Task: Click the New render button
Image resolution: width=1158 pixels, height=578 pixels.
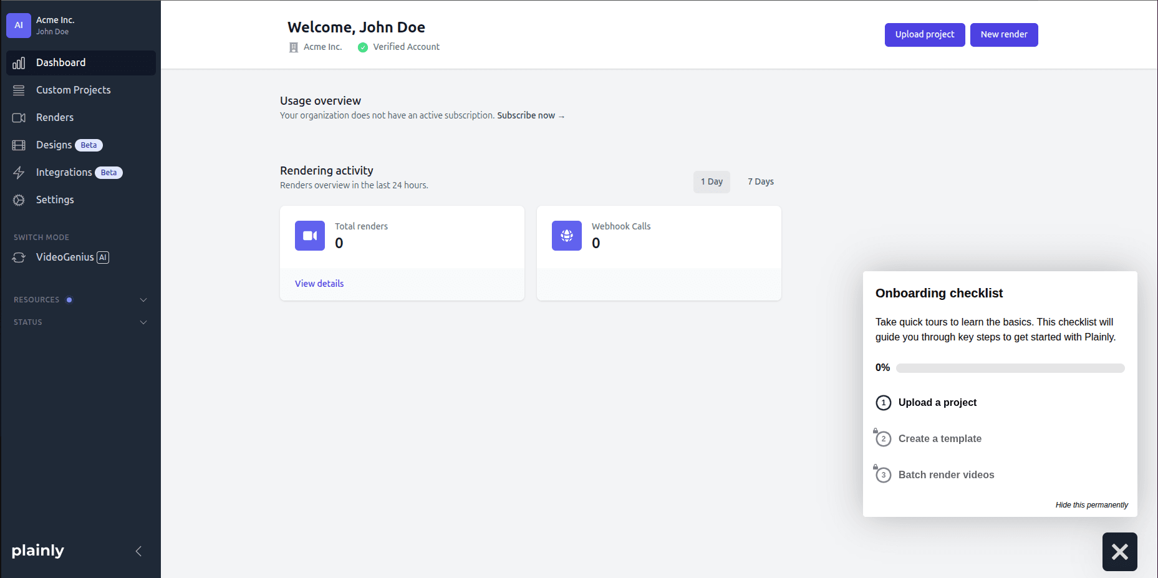Action: pyautogui.click(x=1003, y=35)
